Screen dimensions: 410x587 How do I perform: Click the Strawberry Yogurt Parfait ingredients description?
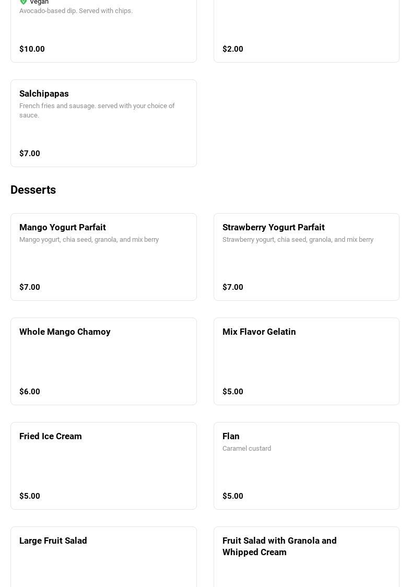298,240
